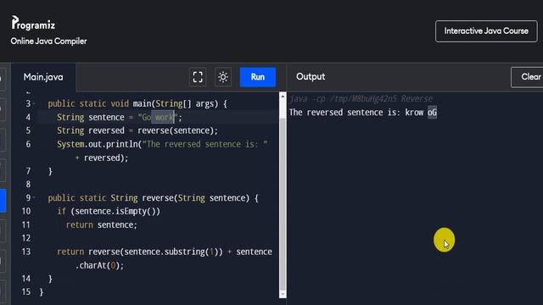Viewport: 543px width, 305px height.
Task: Click line number 13 in the gutter
Action: (x=26, y=252)
